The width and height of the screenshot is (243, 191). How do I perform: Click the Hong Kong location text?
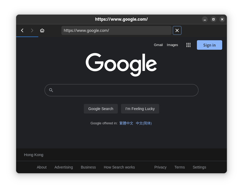point(34,155)
